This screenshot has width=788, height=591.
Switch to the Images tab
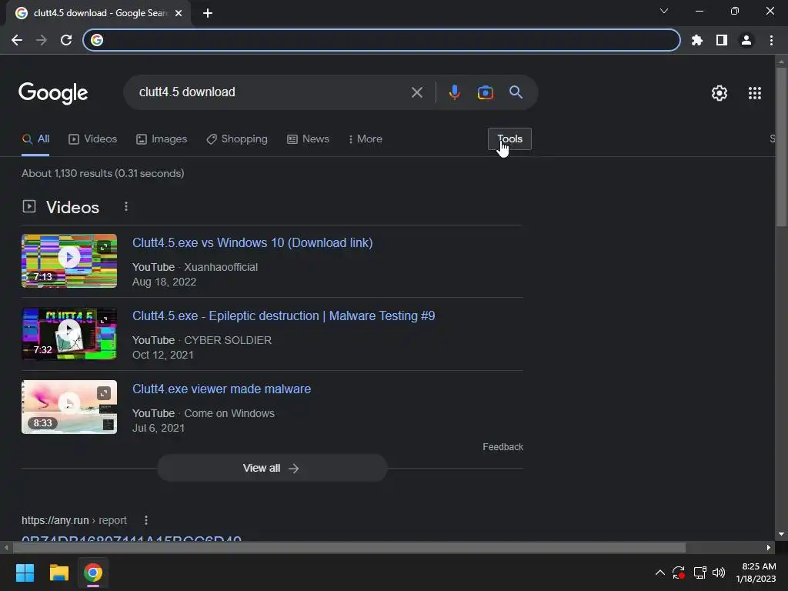162,139
